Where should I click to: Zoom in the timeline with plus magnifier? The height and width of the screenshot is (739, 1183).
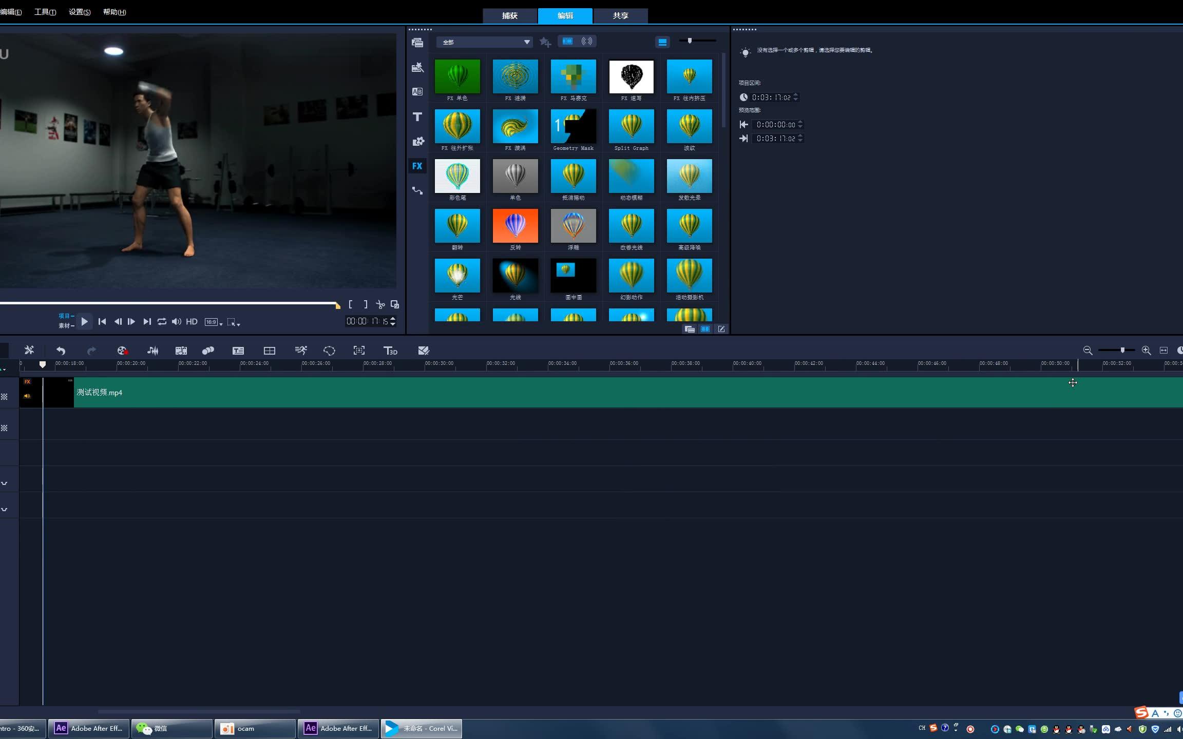coord(1146,350)
